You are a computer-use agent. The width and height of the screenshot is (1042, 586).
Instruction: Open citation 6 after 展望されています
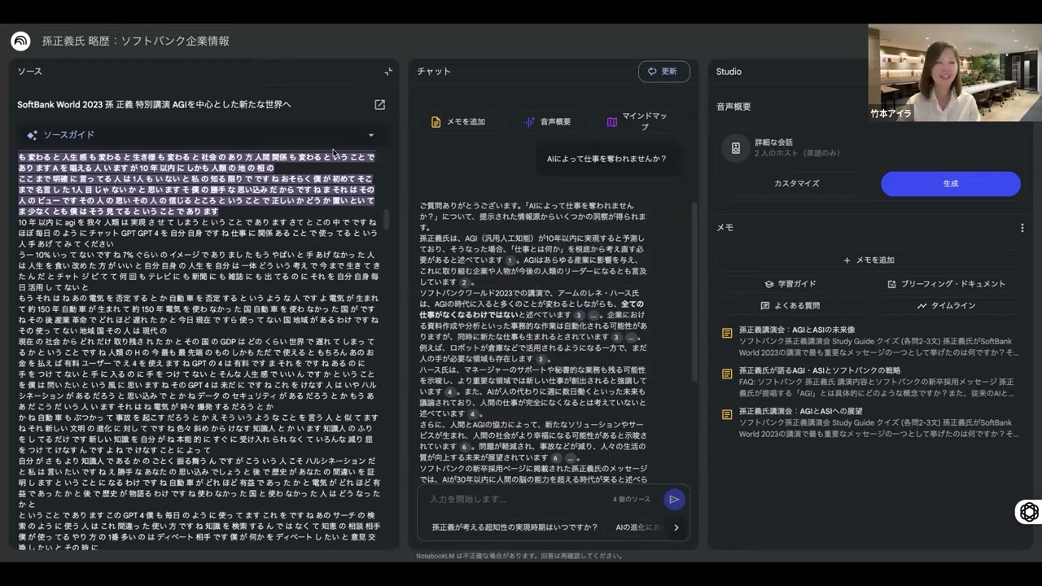(556, 458)
